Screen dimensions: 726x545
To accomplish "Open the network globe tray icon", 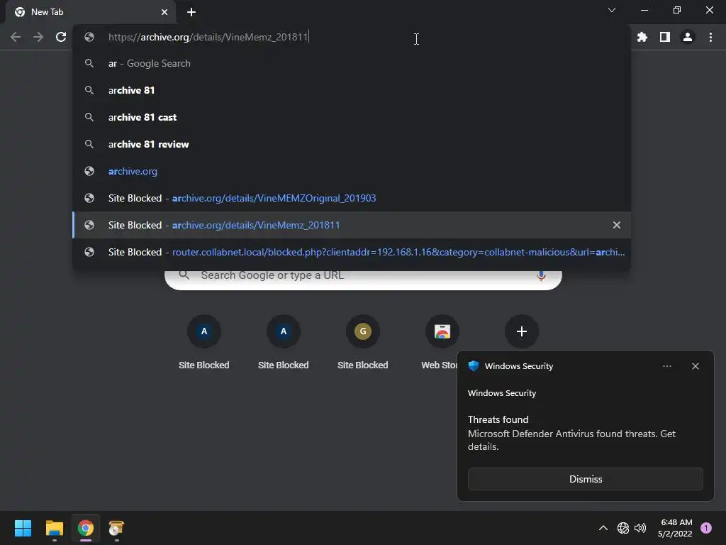I will point(623,528).
